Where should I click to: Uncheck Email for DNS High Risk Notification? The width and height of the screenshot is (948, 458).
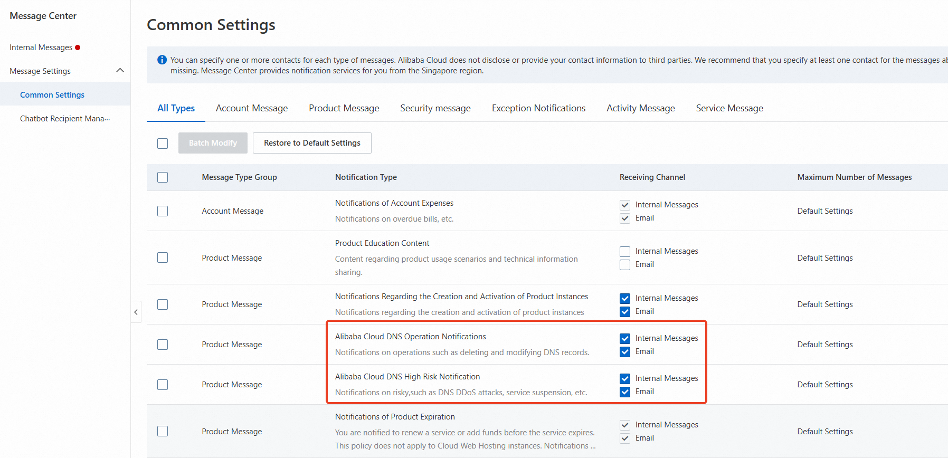[x=625, y=392]
